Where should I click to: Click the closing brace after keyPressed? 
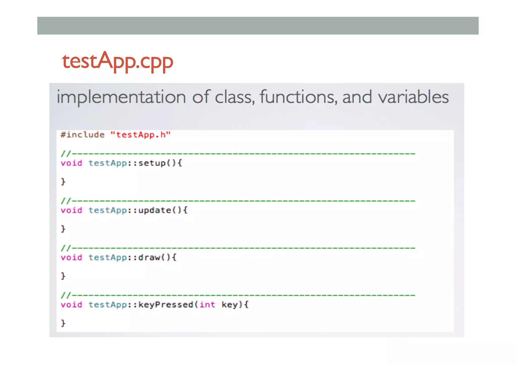pos(63,323)
